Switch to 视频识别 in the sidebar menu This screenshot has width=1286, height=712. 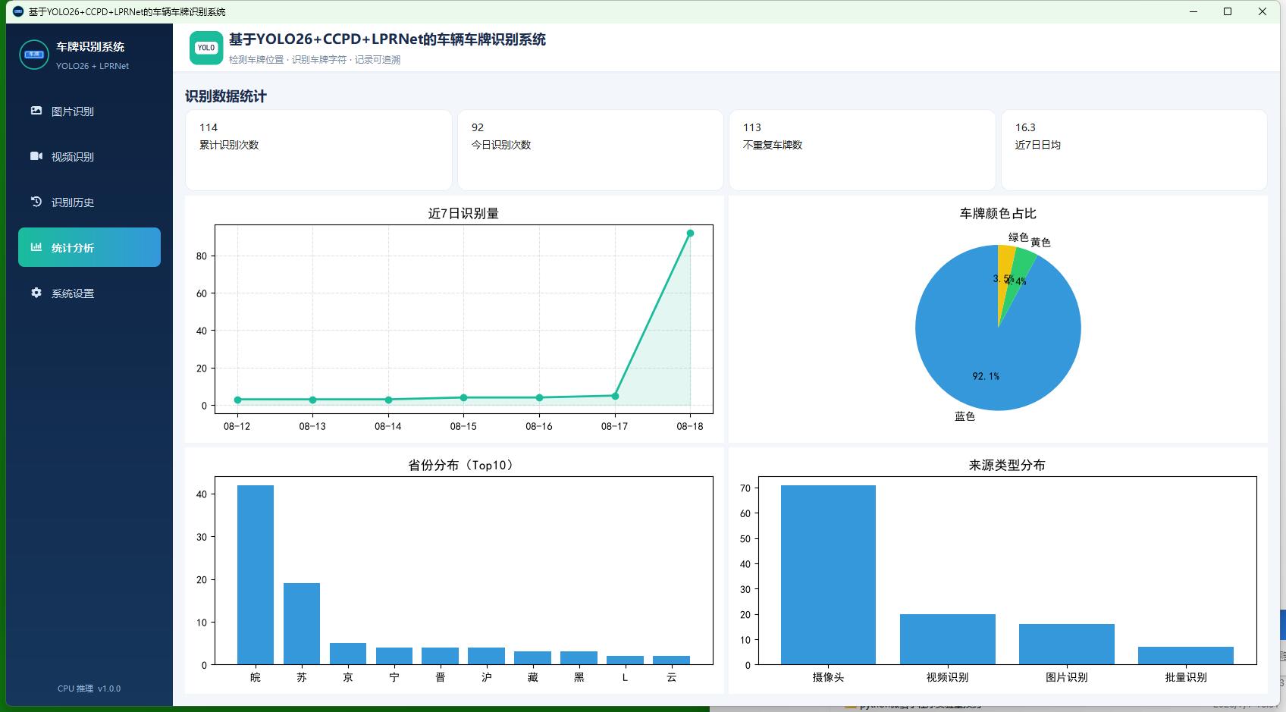click(89, 156)
